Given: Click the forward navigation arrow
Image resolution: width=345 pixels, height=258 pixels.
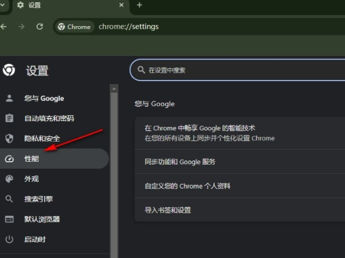Looking at the screenshot, I should click(21, 27).
